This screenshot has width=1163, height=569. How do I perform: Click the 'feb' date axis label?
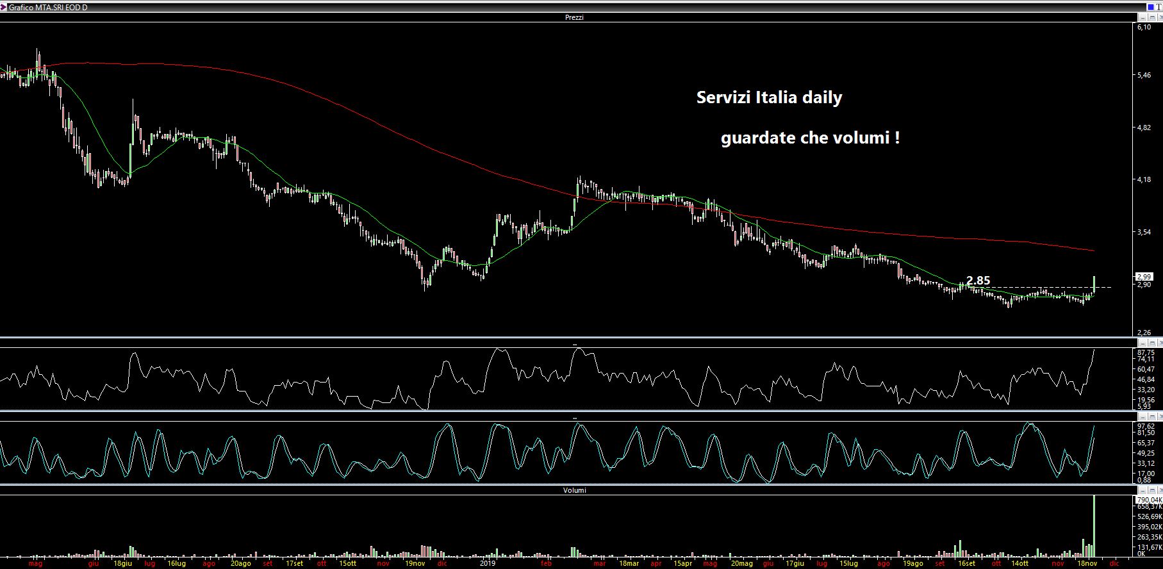coord(546,564)
